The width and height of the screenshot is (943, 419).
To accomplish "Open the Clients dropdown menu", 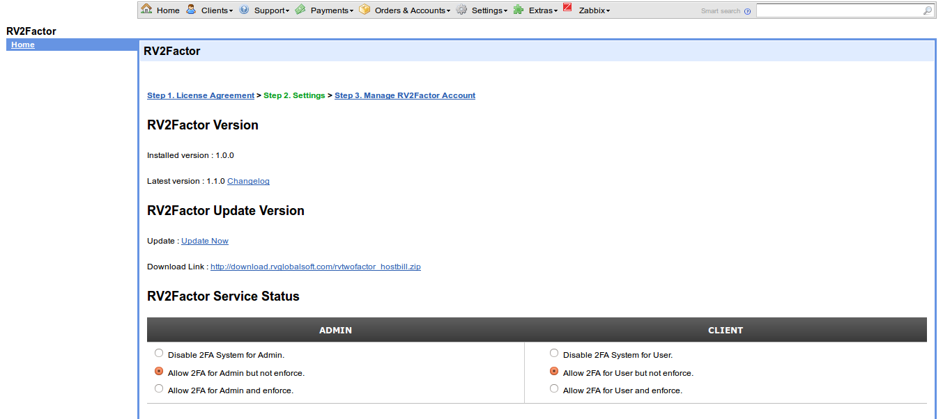I will click(x=217, y=10).
